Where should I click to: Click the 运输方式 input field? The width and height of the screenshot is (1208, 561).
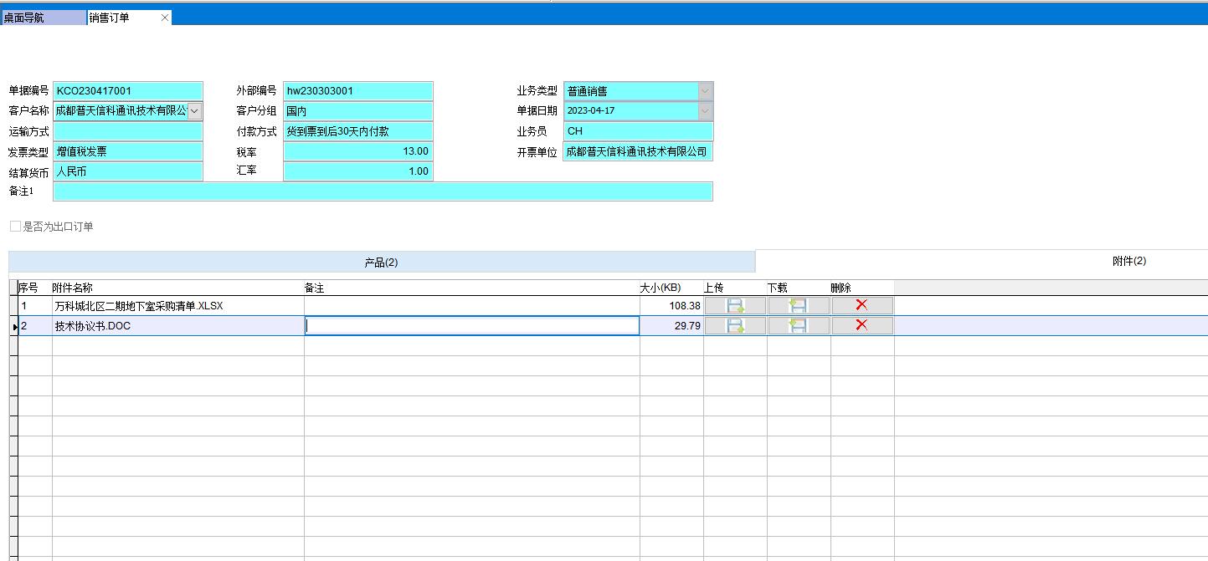point(128,131)
